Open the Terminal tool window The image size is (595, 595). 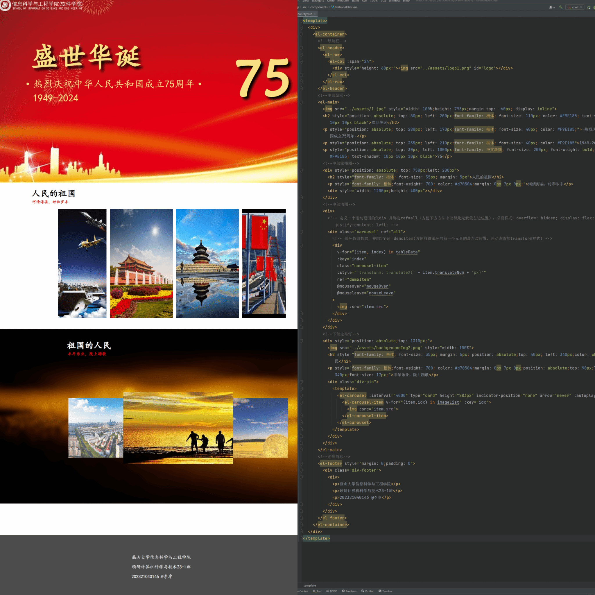[x=385, y=591]
